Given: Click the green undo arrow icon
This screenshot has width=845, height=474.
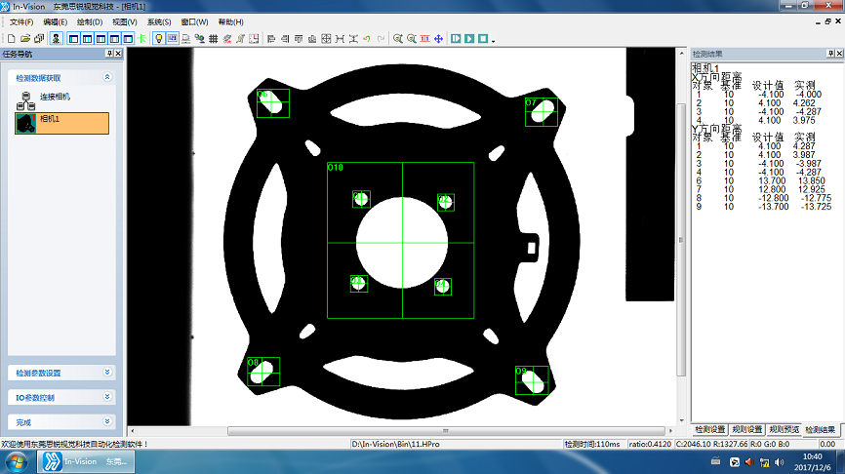Looking at the screenshot, I should point(366,39).
